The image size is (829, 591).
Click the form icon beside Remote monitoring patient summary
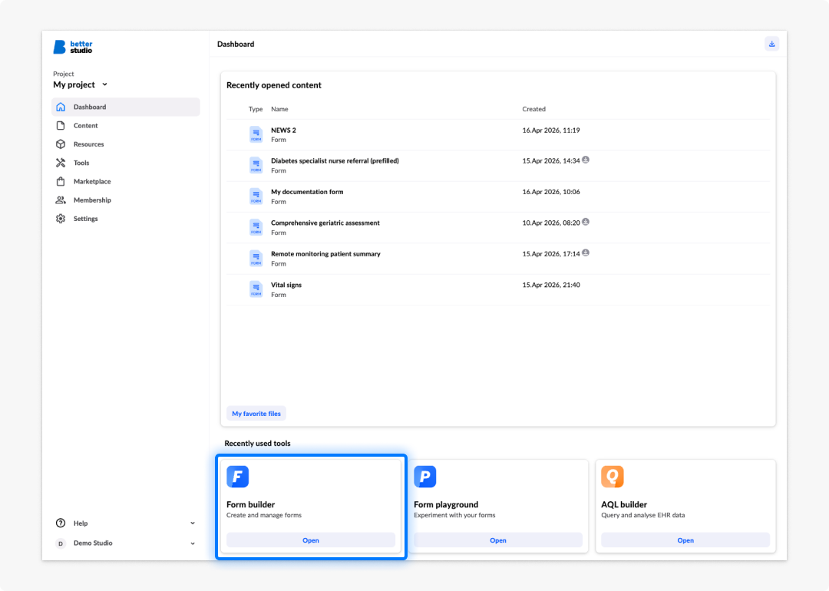256,258
